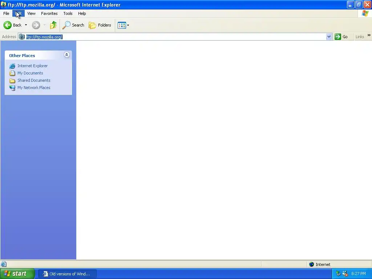Switch to Old versions of Wind... taskbar window

pos(67,274)
